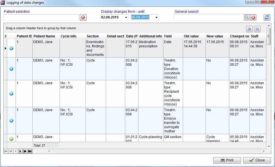Expand details of Medication prescription row
This screenshot has width=275, height=167.
click(x=11, y=48)
